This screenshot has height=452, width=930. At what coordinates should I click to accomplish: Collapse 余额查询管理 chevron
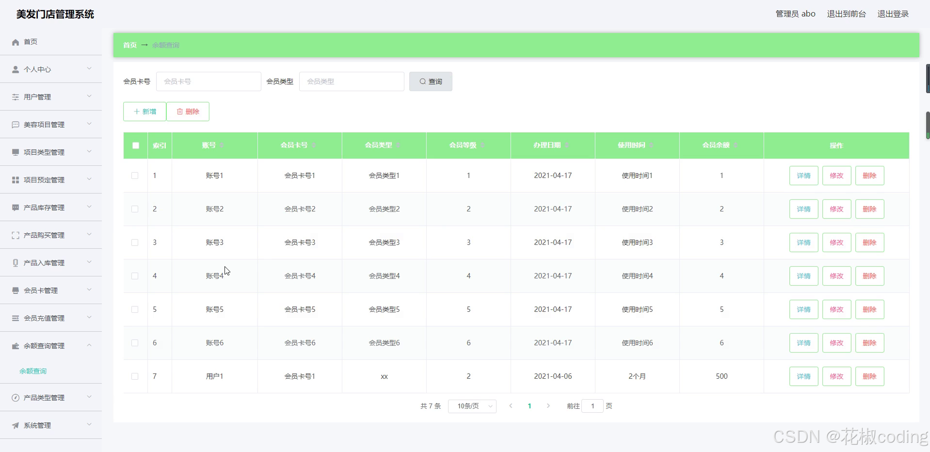[89, 345]
